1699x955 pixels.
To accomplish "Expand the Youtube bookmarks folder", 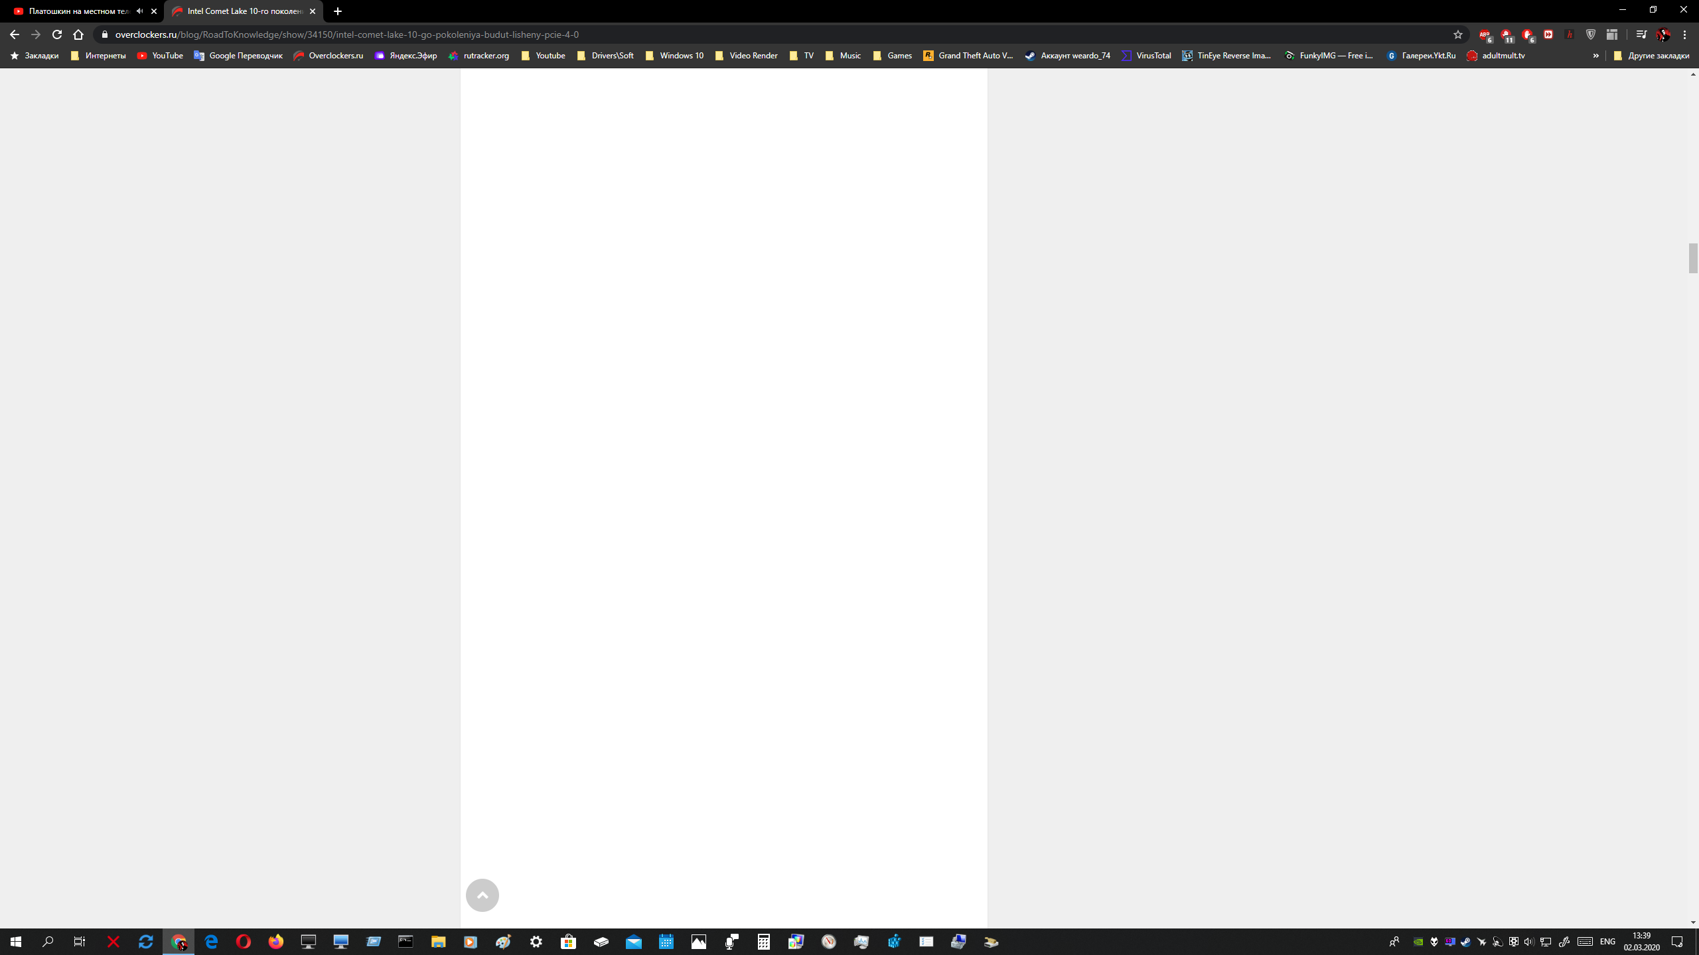I will point(543,56).
